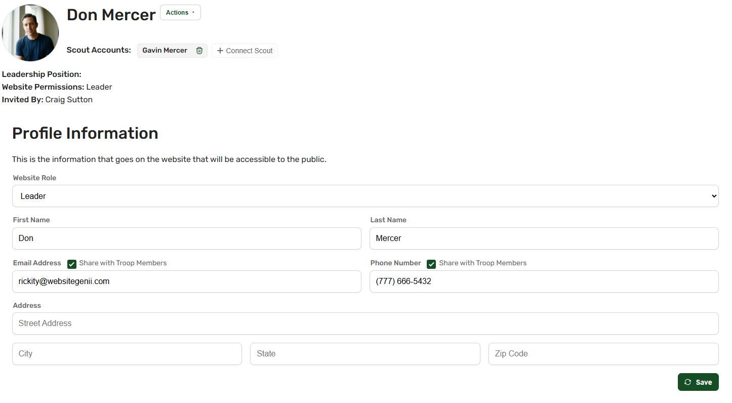
Task: Click the Zip Code input field
Action: 603,354
